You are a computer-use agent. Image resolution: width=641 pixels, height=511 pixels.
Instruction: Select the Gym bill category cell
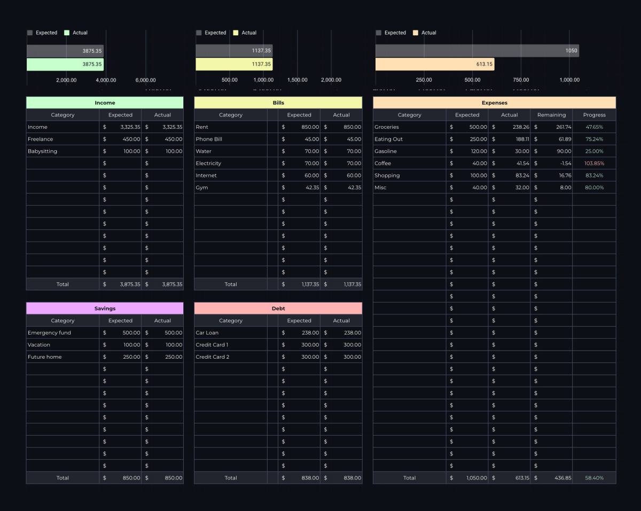[x=231, y=188]
